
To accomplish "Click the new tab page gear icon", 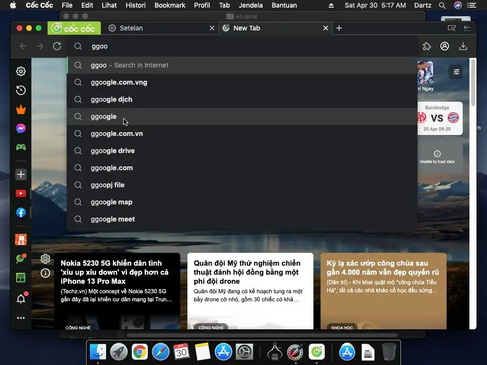I will point(45,259).
